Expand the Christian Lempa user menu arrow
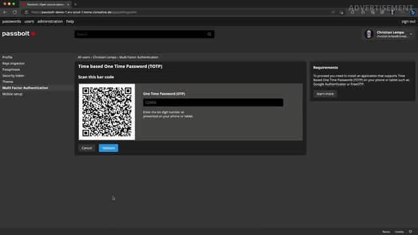The height and width of the screenshot is (235, 418). pyautogui.click(x=411, y=34)
